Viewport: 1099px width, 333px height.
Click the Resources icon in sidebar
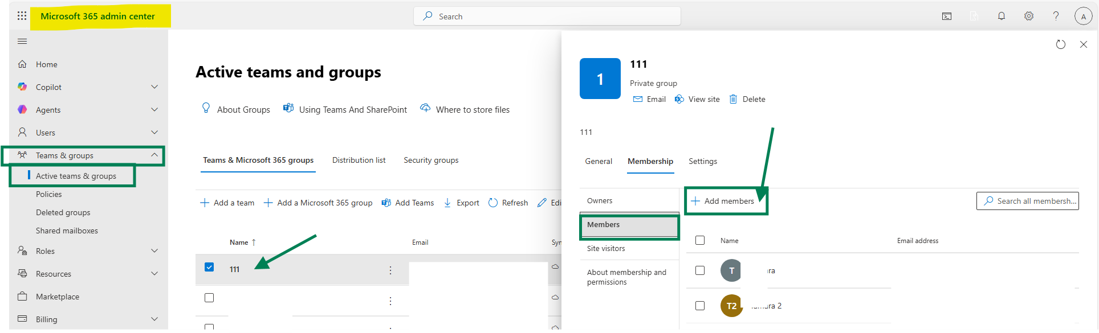[x=22, y=273]
